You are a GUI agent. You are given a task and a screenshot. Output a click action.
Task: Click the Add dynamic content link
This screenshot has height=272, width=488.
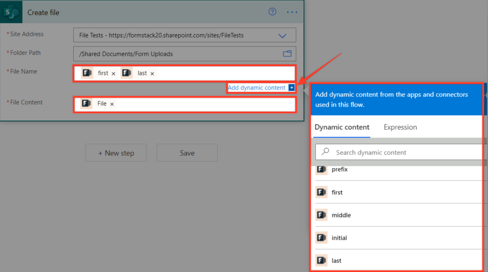256,88
